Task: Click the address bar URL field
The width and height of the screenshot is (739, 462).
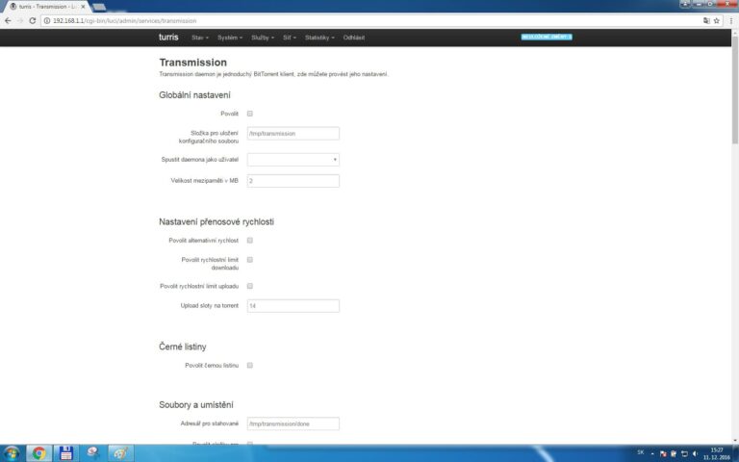Action: [372, 21]
